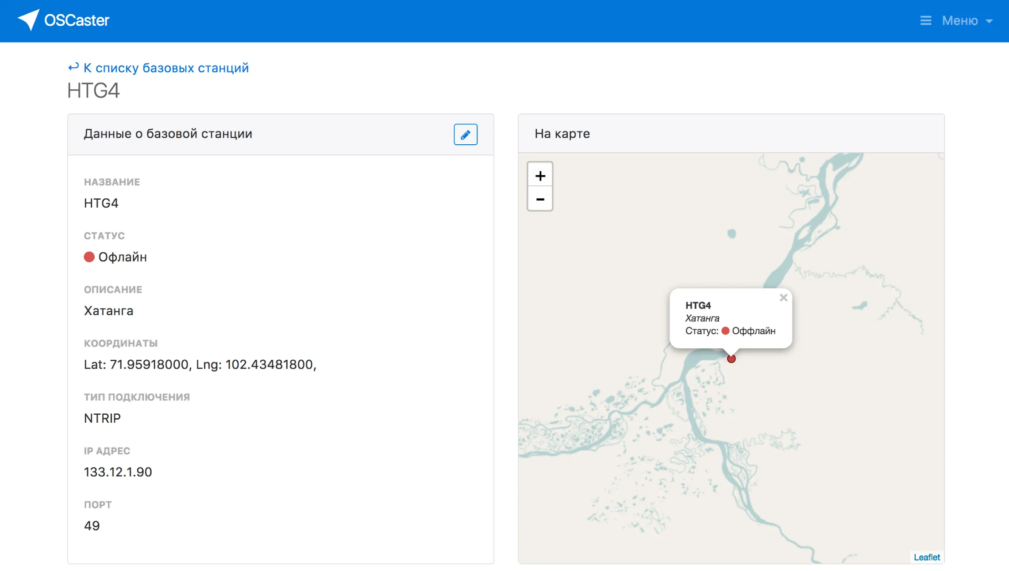Open the Leaflet attribution link
The width and height of the screenshot is (1009, 571).
tap(927, 557)
